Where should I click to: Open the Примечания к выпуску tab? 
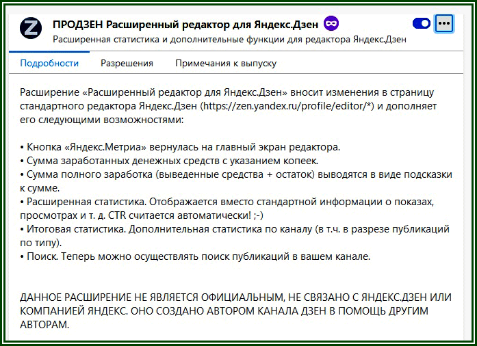tap(226, 63)
